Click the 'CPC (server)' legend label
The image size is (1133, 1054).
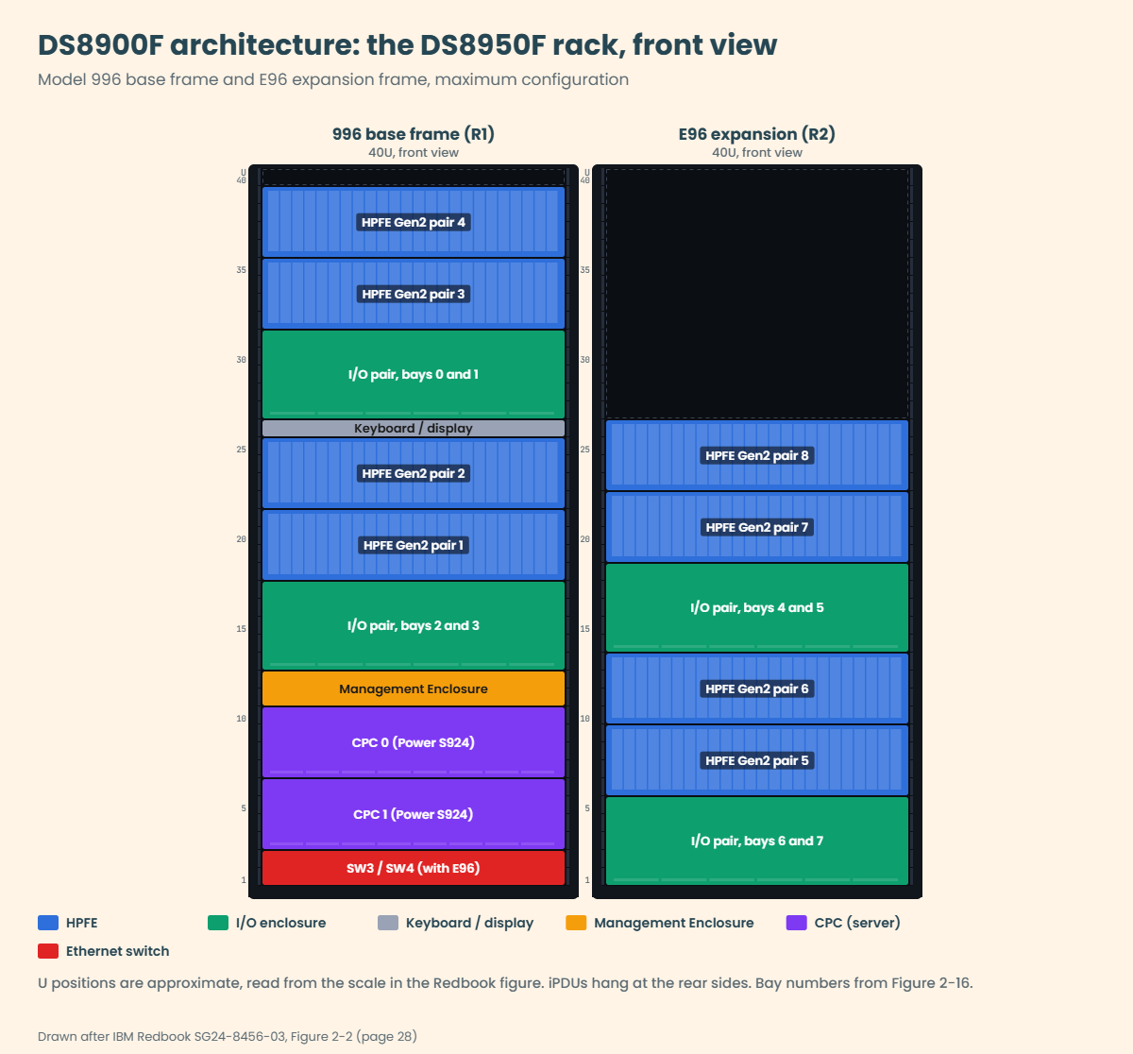(x=857, y=923)
